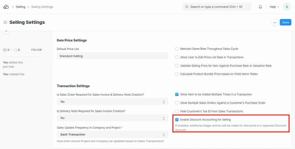This screenshot has height=149, width=295.
Task: Click the Frappe cloud home logo
Action: point(6,7)
